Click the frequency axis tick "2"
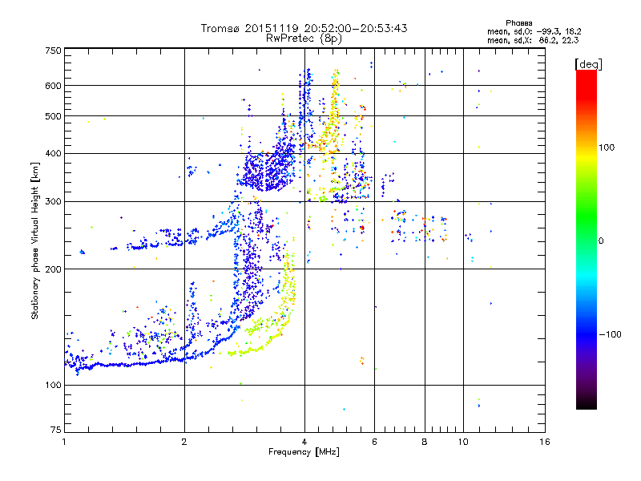 tap(184, 442)
